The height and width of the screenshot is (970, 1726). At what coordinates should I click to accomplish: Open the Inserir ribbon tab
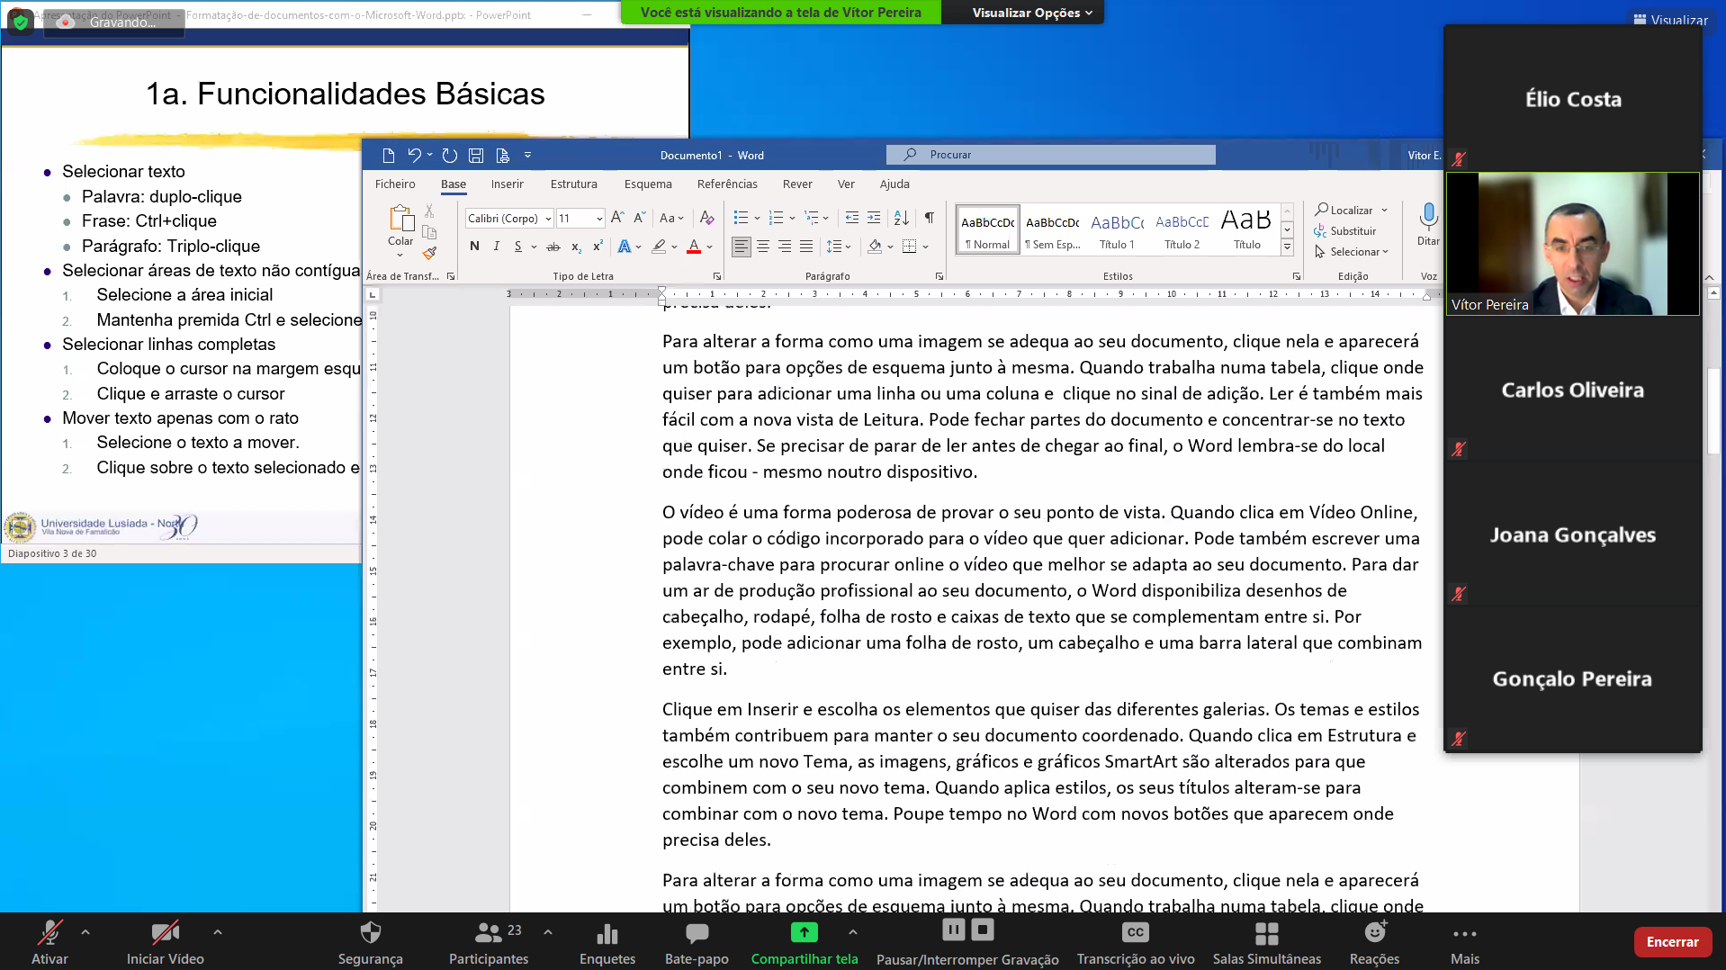(x=507, y=184)
